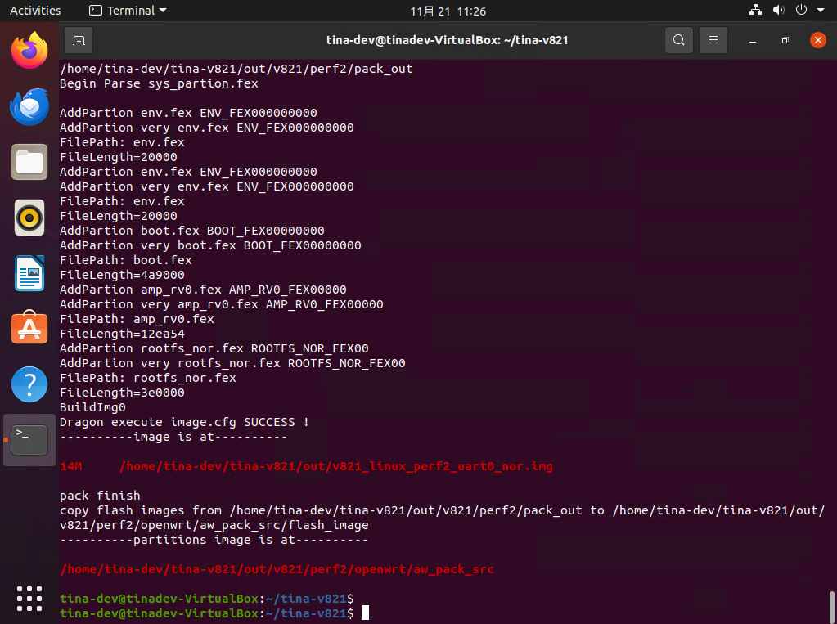The height and width of the screenshot is (624, 837).
Task: Click at the terminal command prompt cursor
Action: point(366,613)
